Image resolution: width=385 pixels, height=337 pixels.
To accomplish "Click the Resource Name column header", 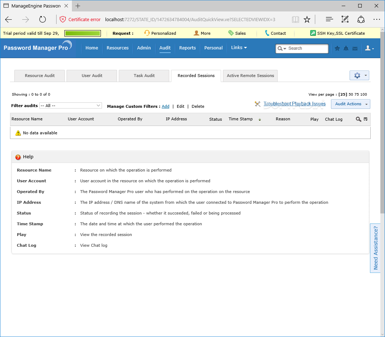I will tap(27, 119).
